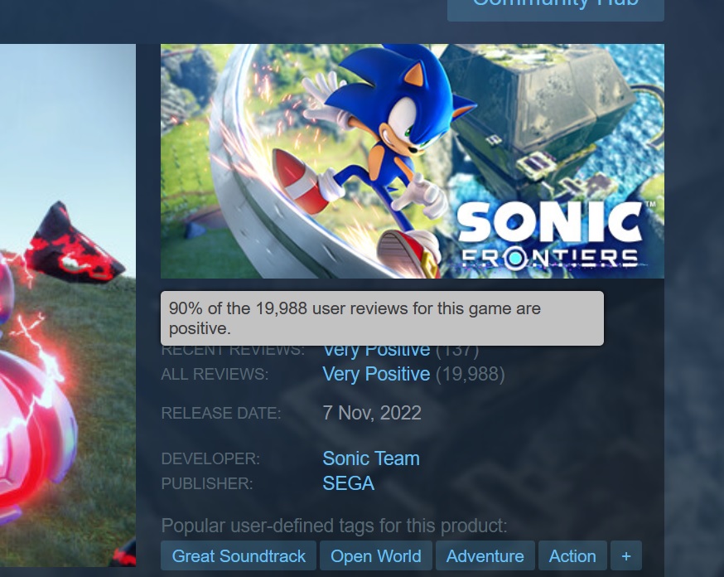This screenshot has height=577, width=724.
Task: Click the Popular user-defined tags heading
Action: click(335, 526)
